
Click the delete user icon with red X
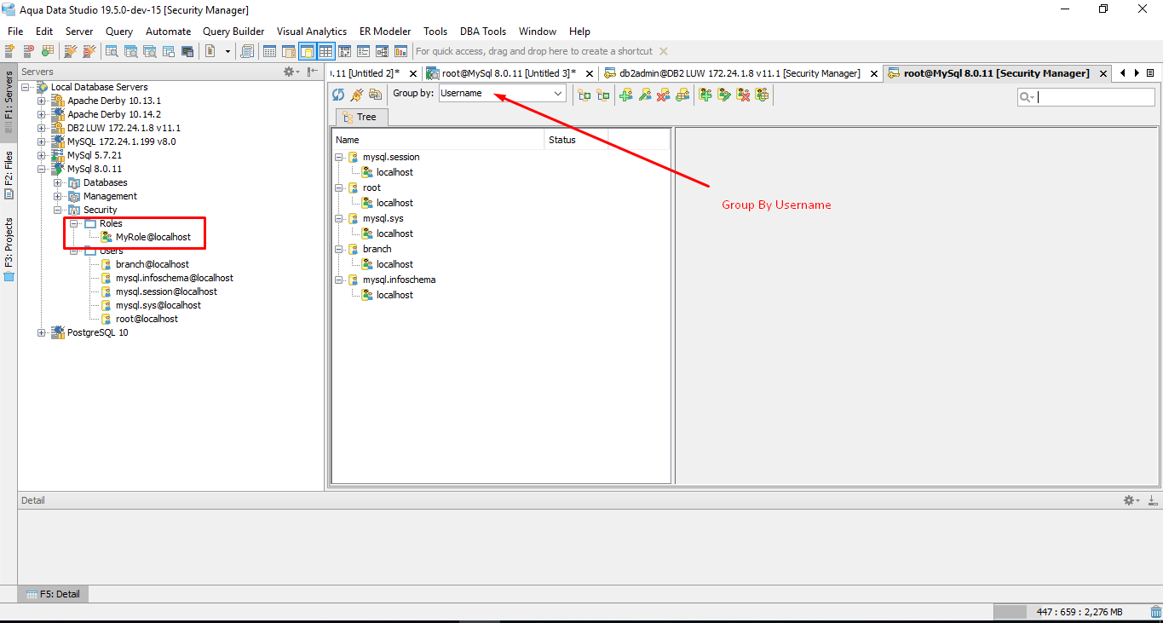(x=664, y=95)
